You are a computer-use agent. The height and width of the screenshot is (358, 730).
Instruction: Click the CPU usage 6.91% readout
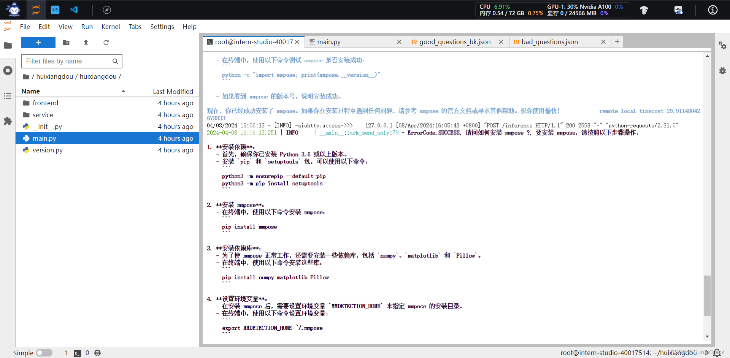pos(495,6)
